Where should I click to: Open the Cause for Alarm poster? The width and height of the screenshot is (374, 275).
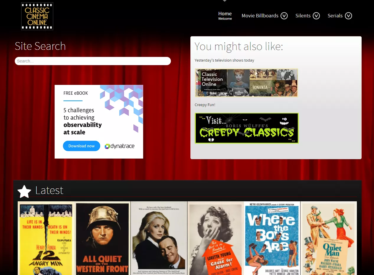tap(215, 238)
